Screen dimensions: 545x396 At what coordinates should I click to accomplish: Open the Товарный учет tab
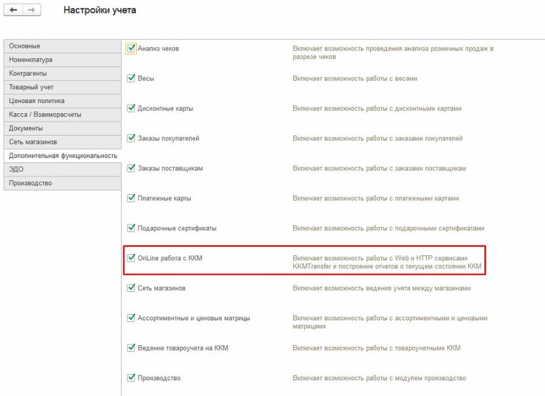tap(62, 87)
